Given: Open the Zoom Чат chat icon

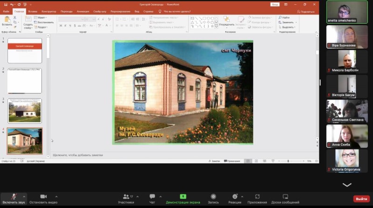Looking at the screenshot, I should (x=152, y=196).
